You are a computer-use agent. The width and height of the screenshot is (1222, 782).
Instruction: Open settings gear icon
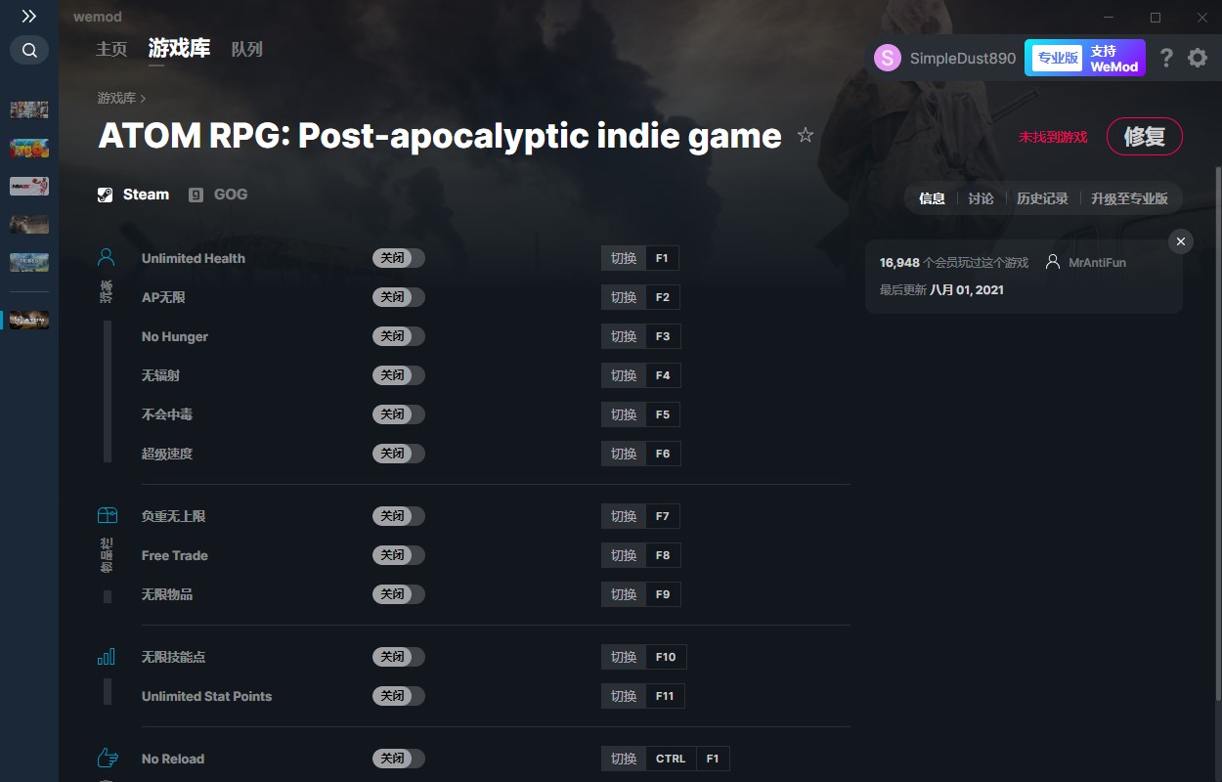[1198, 58]
